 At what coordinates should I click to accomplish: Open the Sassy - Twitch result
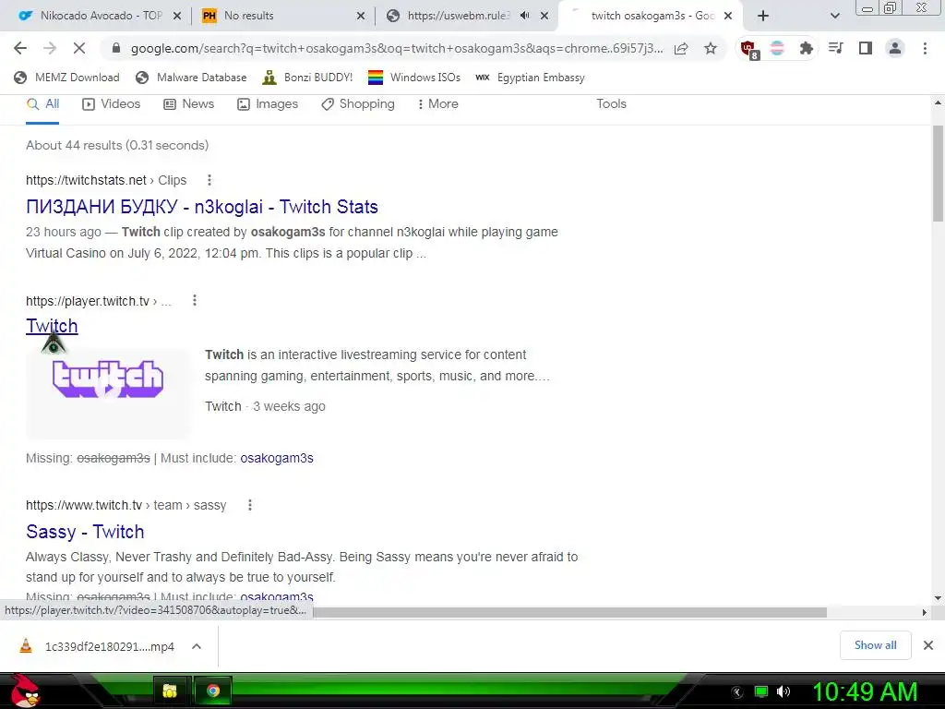85,532
